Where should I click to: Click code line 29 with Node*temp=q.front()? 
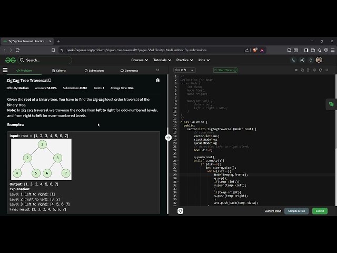[231, 175]
